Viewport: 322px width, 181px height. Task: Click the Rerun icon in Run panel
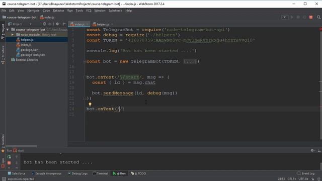(x=9, y=157)
